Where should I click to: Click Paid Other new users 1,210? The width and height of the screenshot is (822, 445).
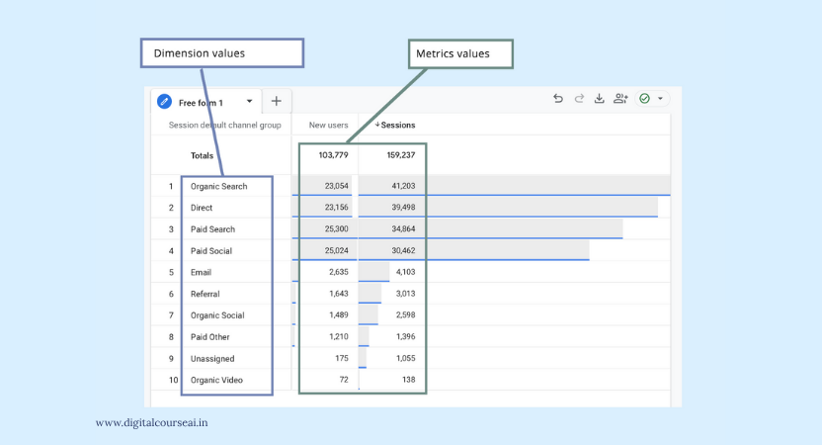point(338,336)
